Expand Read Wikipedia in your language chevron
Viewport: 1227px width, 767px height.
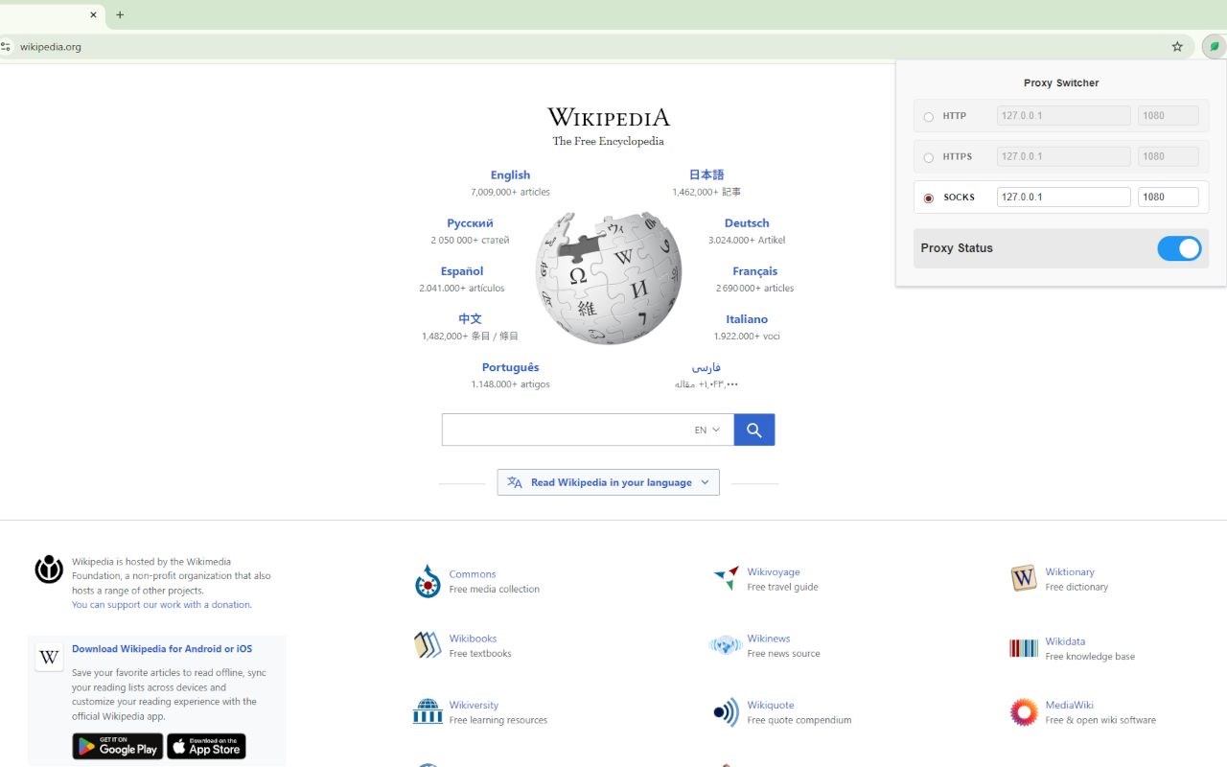pyautogui.click(x=705, y=482)
